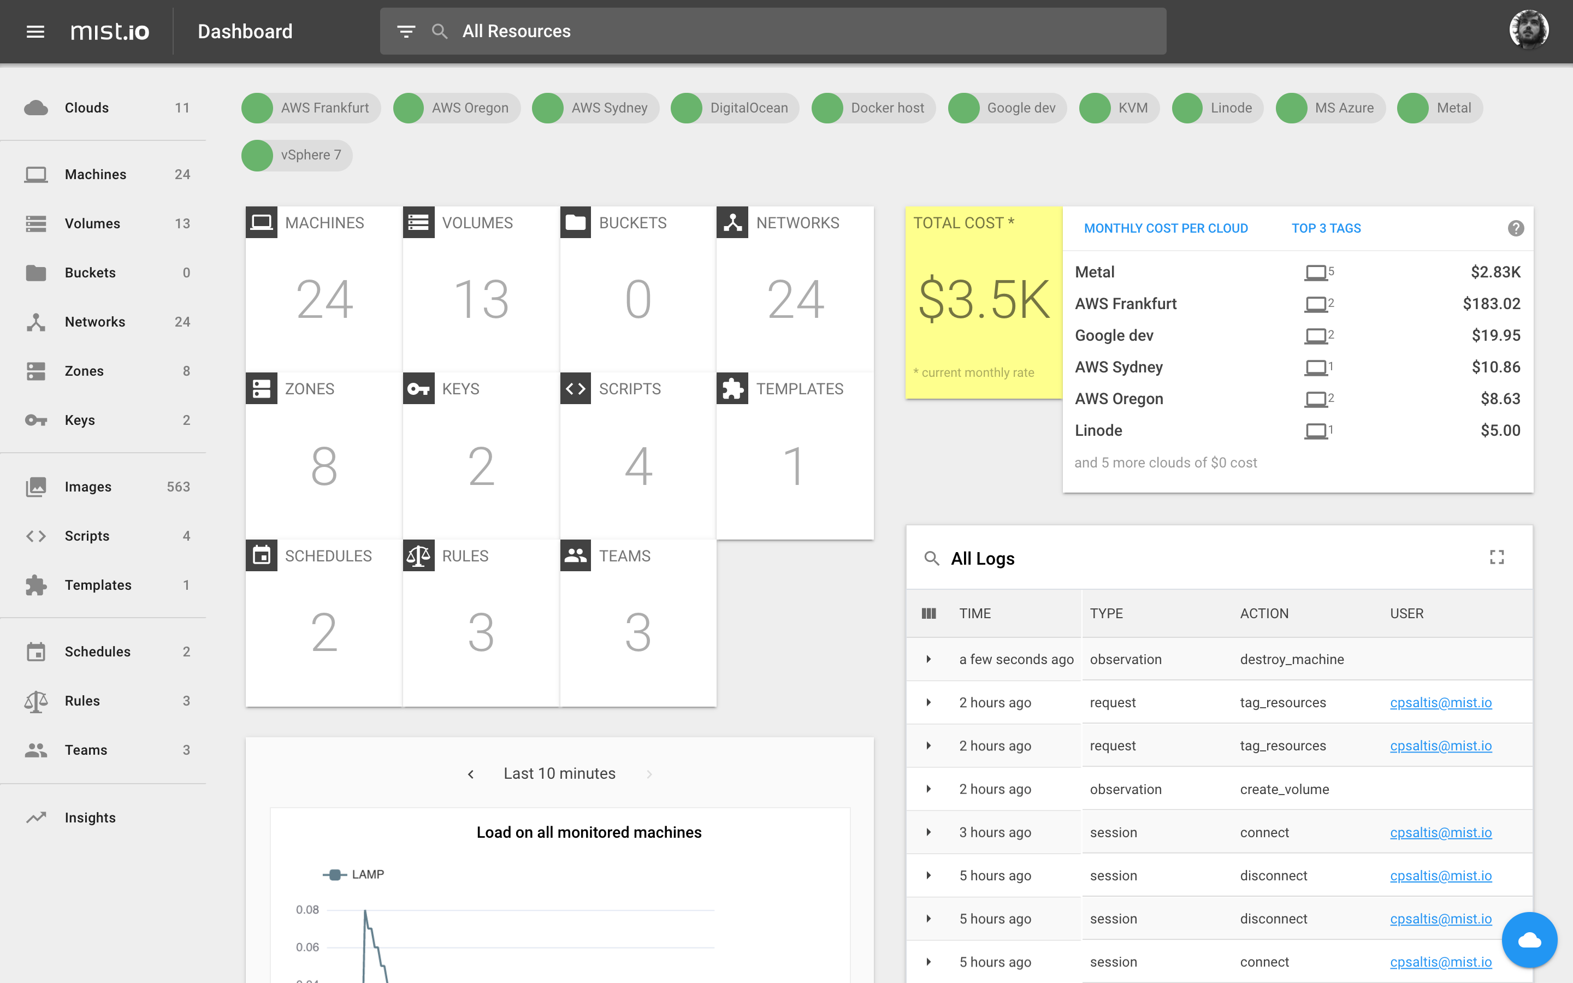
Task: Open the Scripts dashboard tile icon
Action: coord(576,389)
